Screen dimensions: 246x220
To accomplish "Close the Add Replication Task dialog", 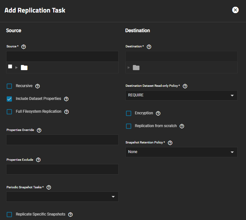I will pos(235,10).
